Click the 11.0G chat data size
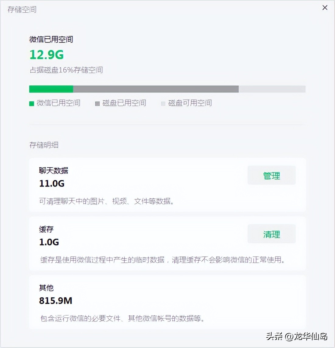 (51, 183)
